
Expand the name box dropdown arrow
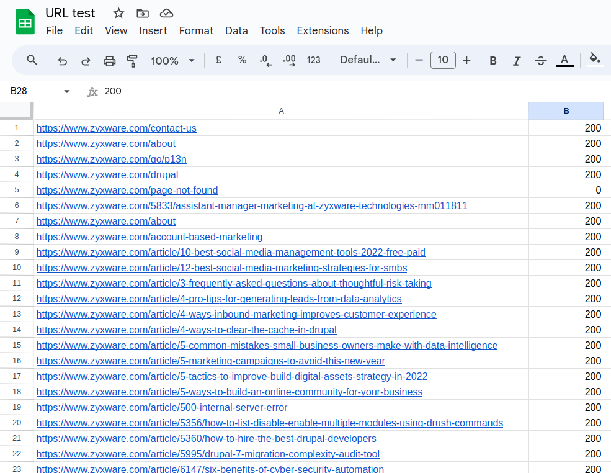66,91
